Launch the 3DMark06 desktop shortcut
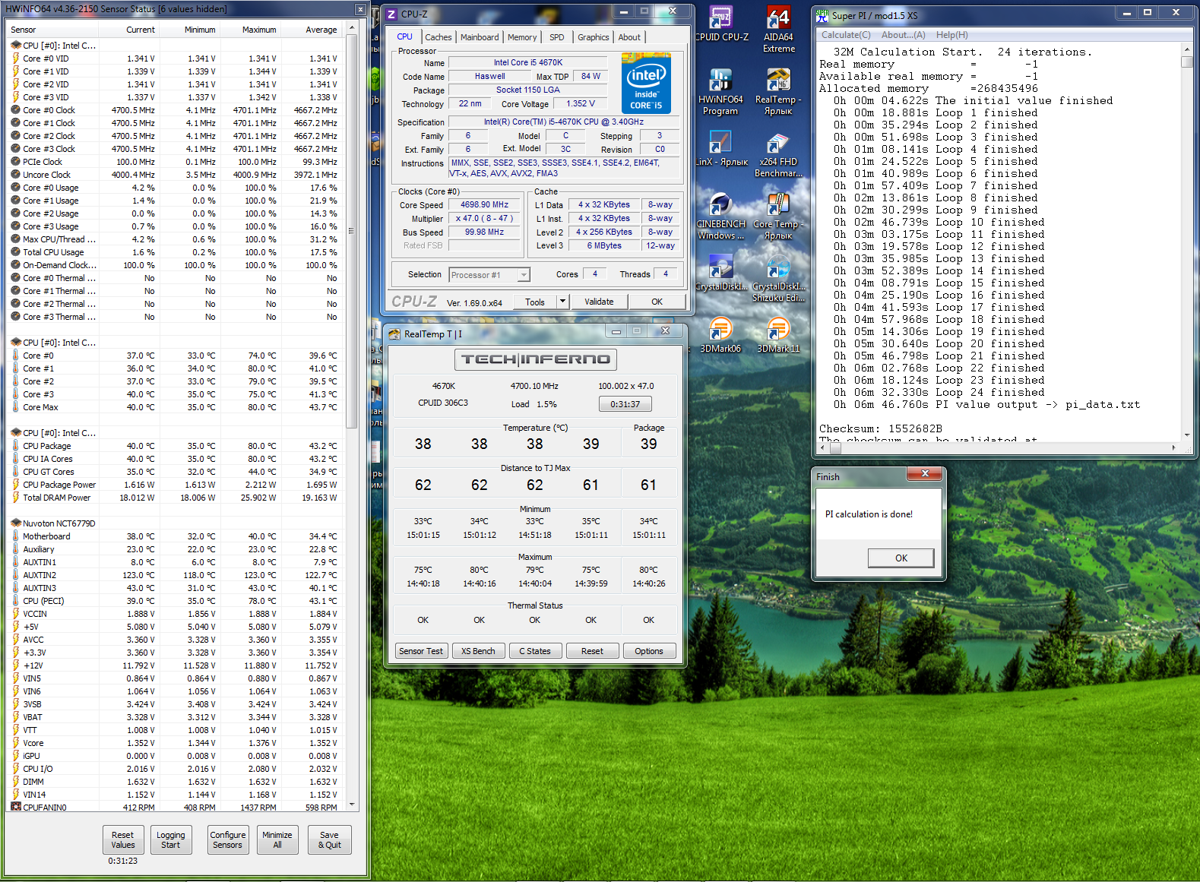The image size is (1200, 882). [x=720, y=335]
